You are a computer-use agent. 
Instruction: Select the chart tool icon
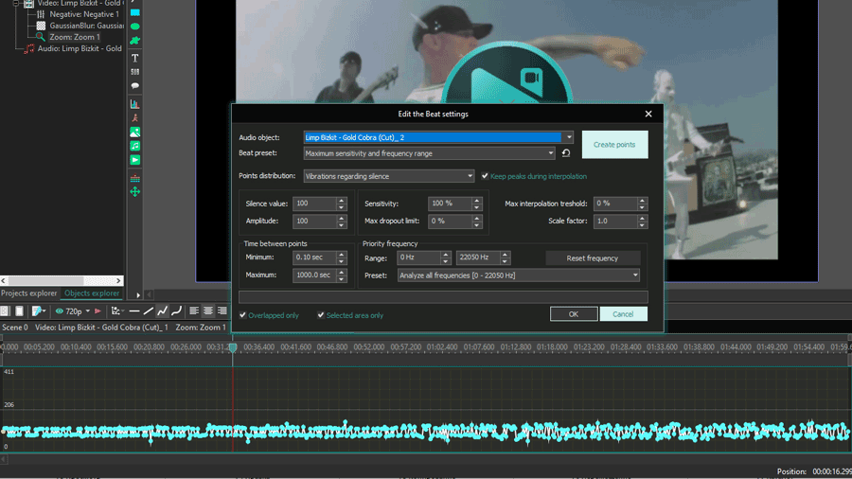[x=134, y=104]
